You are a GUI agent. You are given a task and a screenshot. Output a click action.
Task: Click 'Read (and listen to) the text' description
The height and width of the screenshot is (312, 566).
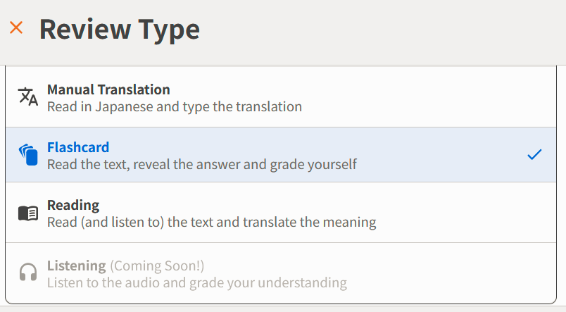pyautogui.click(x=211, y=223)
